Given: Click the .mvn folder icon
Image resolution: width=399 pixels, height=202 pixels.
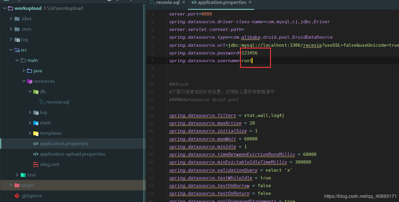Looking at the screenshot, I should pos(17,29).
